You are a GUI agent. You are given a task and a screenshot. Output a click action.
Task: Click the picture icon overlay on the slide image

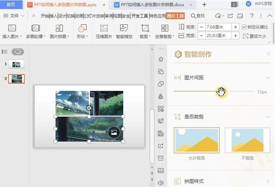pos(114,132)
